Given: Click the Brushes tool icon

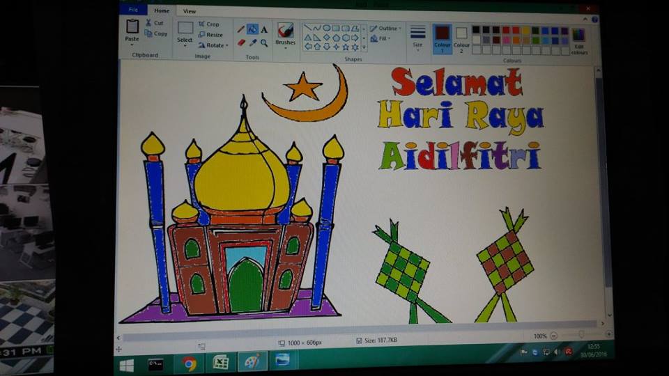Looking at the screenshot, I should 286,30.
